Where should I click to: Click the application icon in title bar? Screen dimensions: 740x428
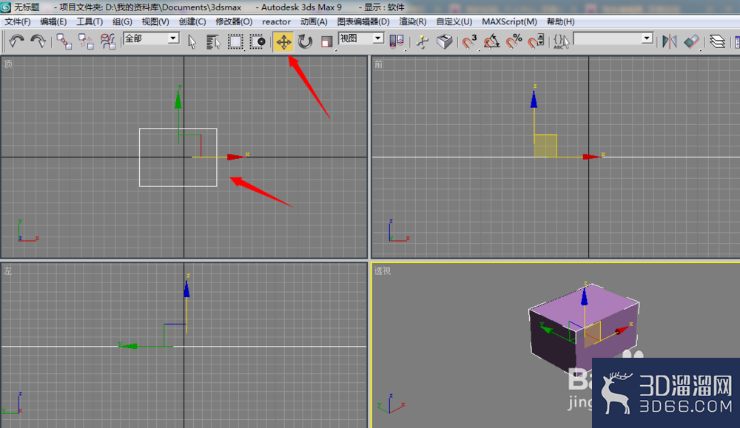(6, 7)
